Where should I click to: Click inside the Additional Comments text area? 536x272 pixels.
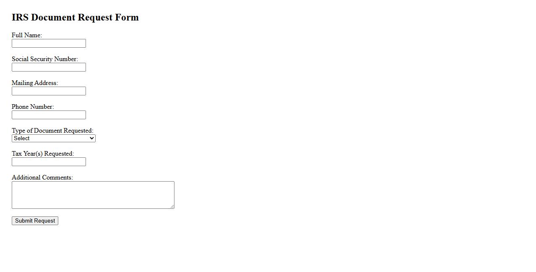click(93, 195)
